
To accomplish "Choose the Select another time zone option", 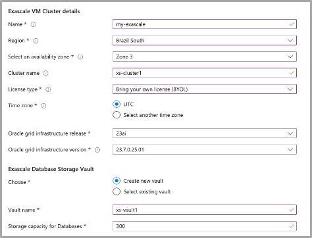I will 117,115.
